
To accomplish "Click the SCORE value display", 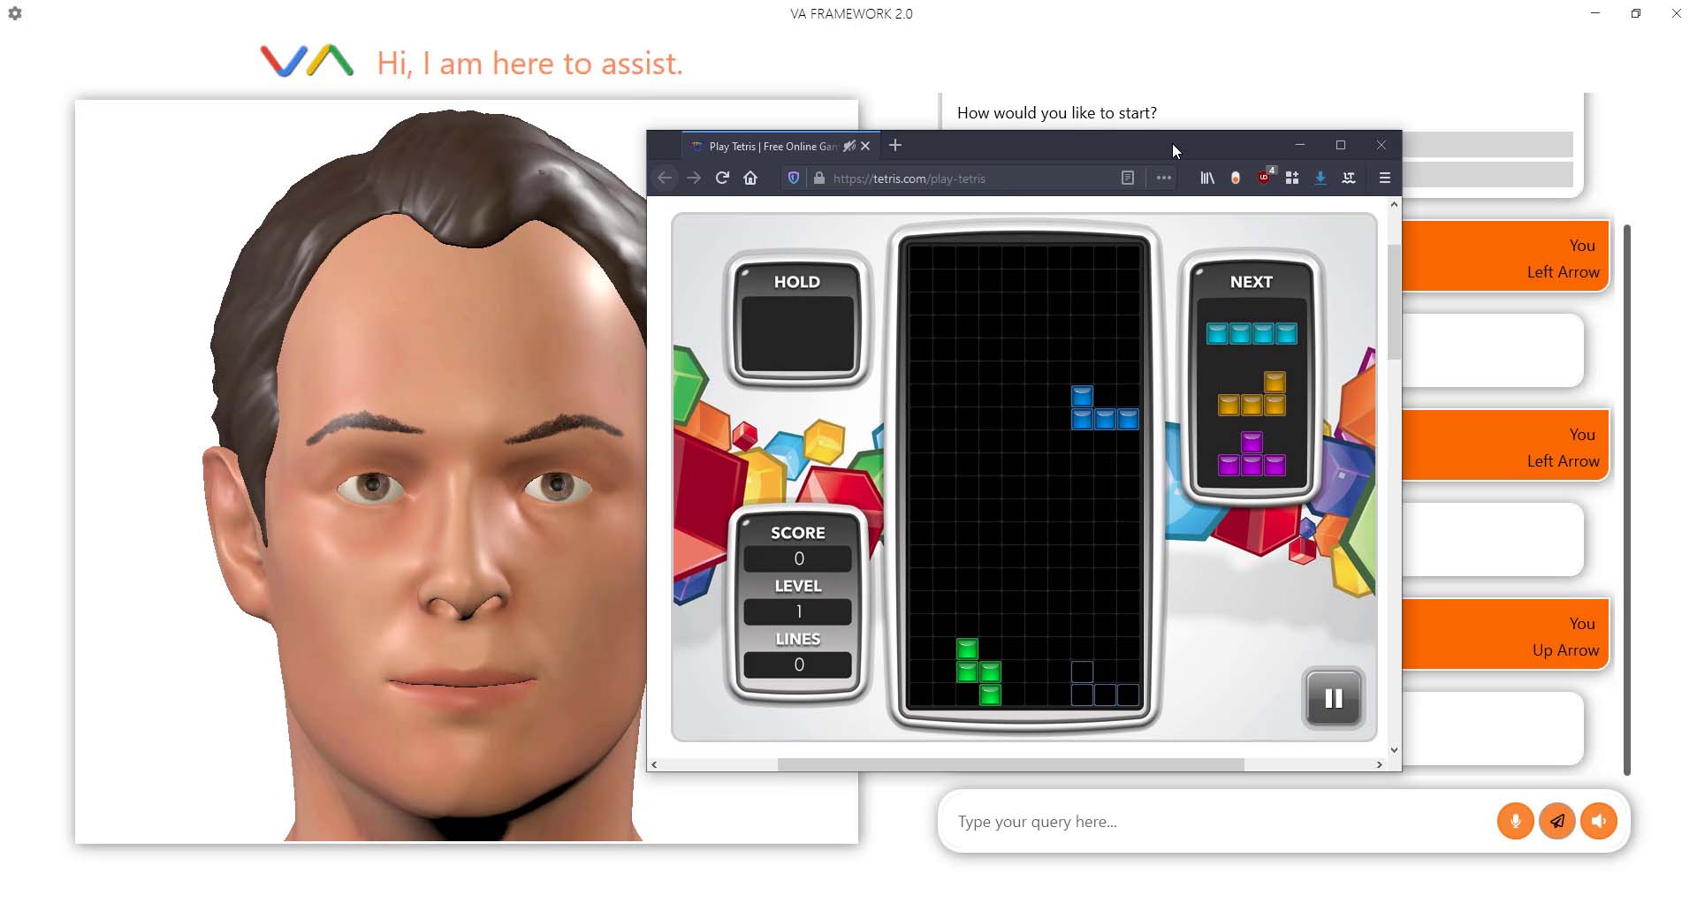I will click(x=798, y=558).
